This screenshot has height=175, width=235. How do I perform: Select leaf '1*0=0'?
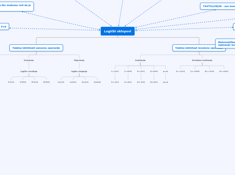(23, 82)
